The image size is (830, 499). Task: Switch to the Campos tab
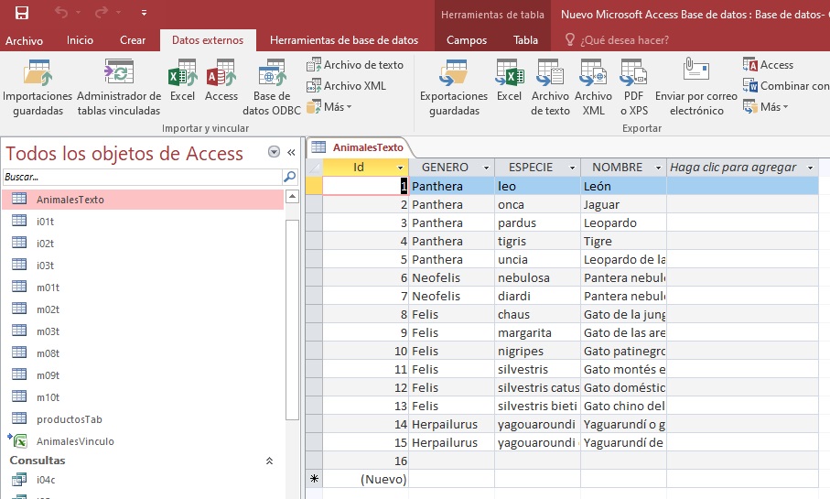pos(467,40)
